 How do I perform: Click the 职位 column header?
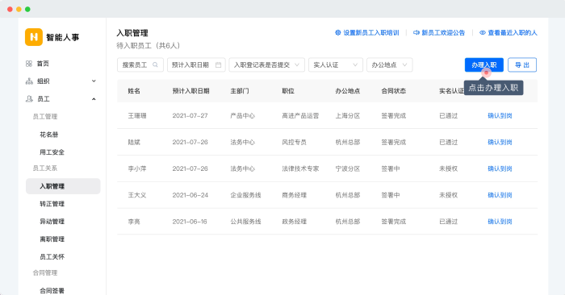288,90
